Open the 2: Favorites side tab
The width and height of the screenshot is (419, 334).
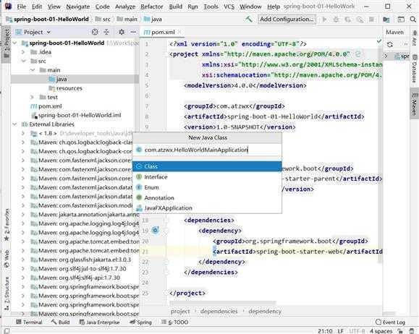coord(7,224)
